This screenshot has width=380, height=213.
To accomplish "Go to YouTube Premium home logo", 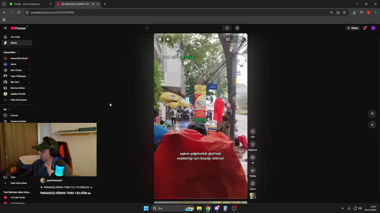I will tap(18, 28).
